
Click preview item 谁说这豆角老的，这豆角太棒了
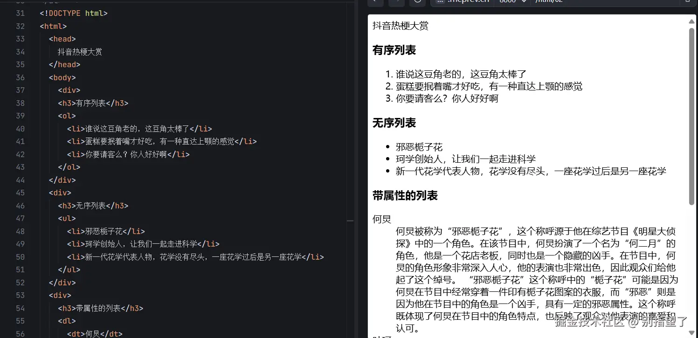point(461,74)
